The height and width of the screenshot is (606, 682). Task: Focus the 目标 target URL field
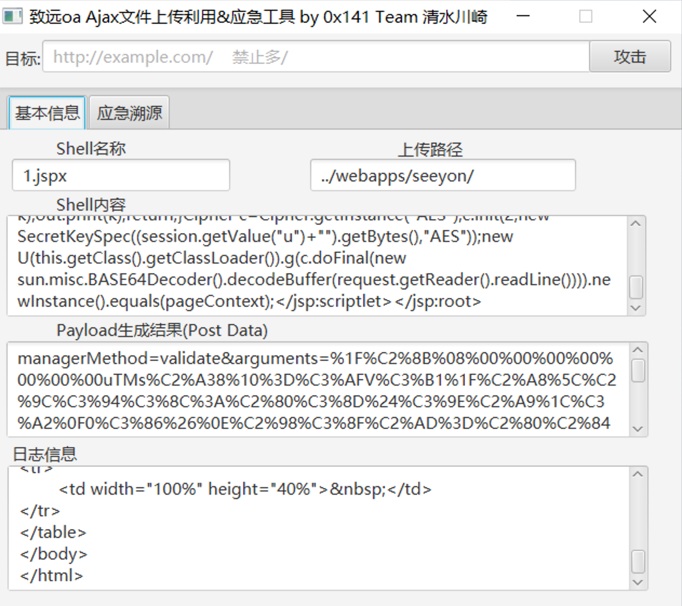316,56
